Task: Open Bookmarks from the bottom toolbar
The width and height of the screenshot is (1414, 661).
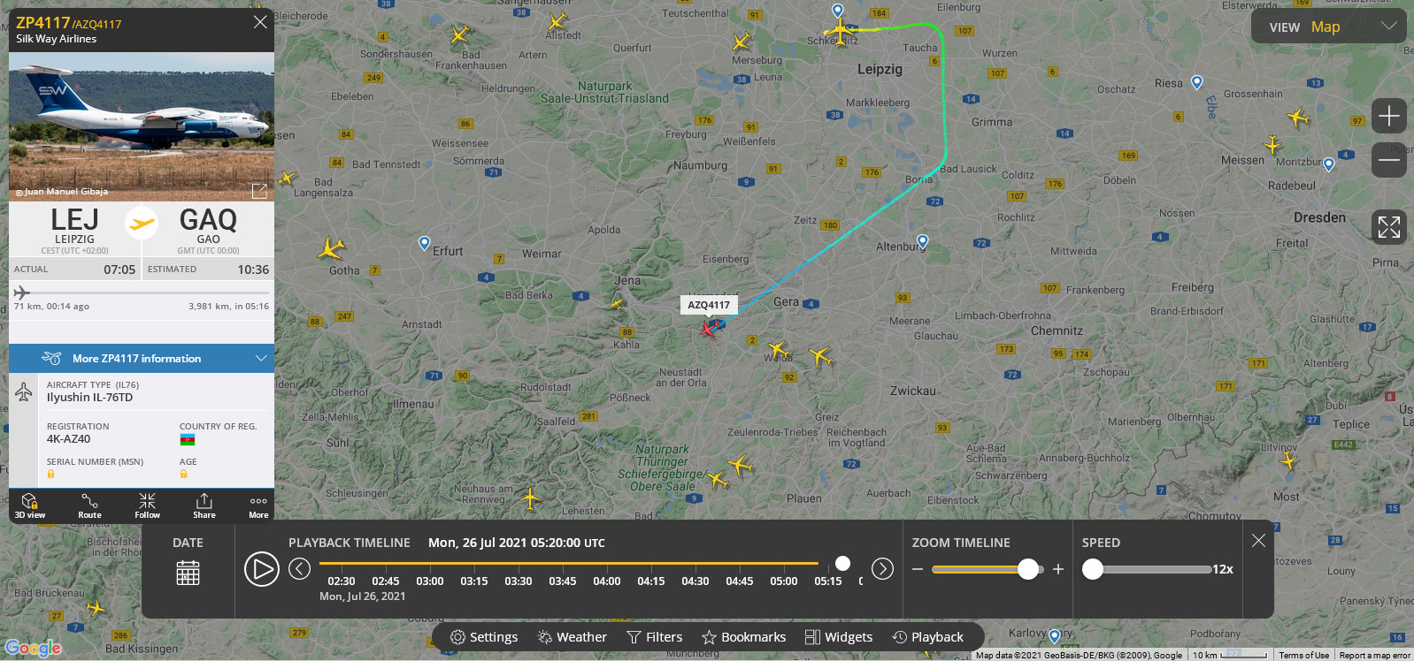Action: [x=743, y=637]
